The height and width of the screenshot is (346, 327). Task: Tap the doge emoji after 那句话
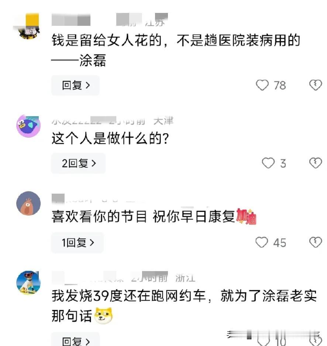coord(103,315)
